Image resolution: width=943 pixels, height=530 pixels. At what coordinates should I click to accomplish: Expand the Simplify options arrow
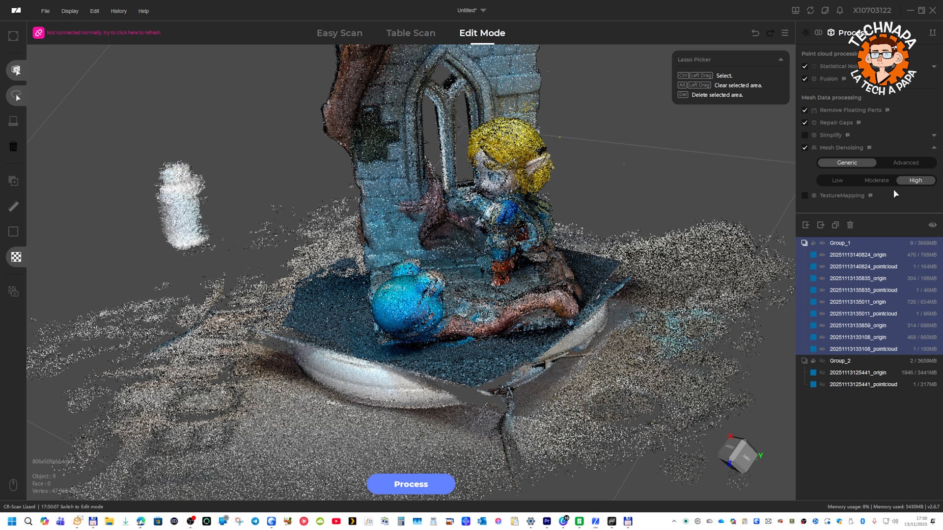click(x=934, y=135)
